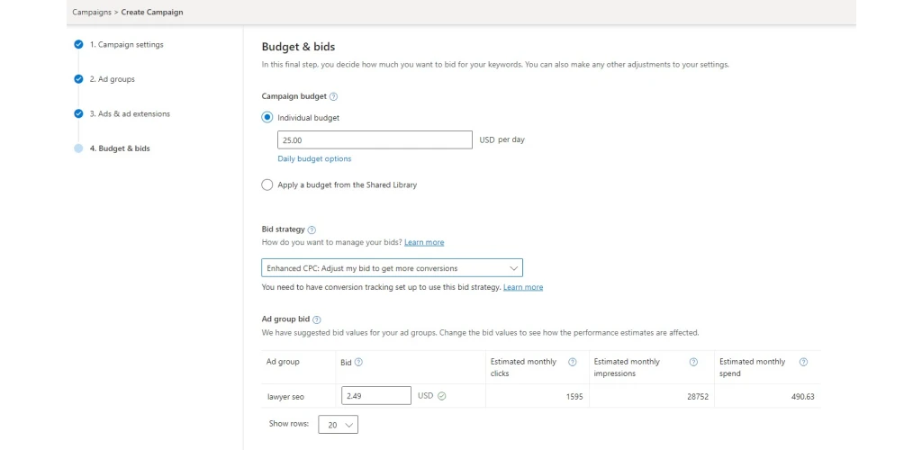Click Estimated monthly clicks help icon
The image size is (922, 450).
[572, 362]
